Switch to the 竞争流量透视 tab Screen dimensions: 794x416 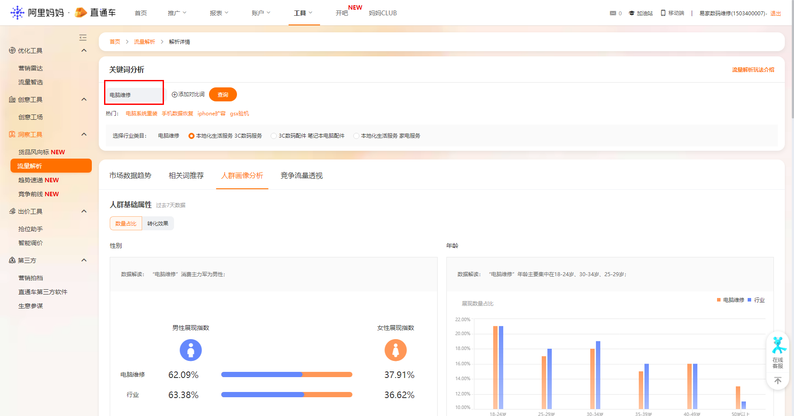301,176
